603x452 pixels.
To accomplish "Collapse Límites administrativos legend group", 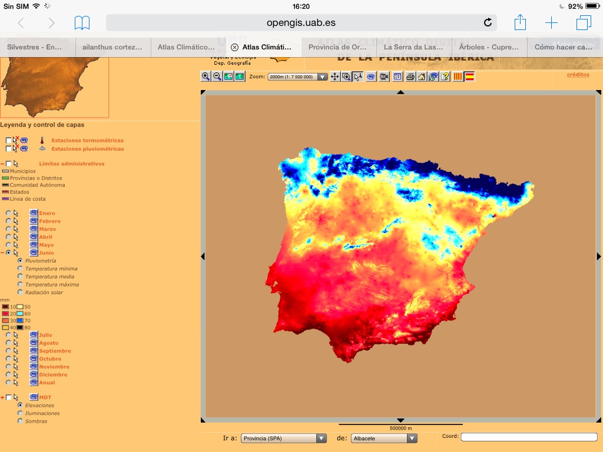I will (2, 164).
